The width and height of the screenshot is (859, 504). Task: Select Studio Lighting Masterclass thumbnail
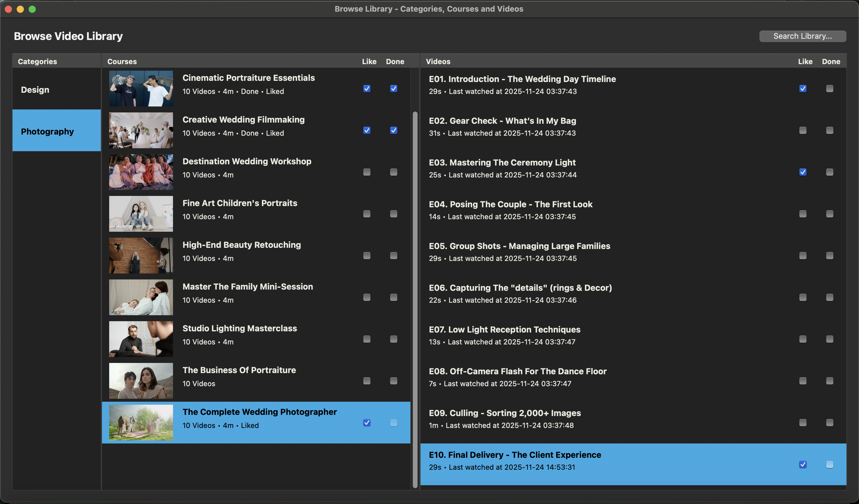(141, 339)
